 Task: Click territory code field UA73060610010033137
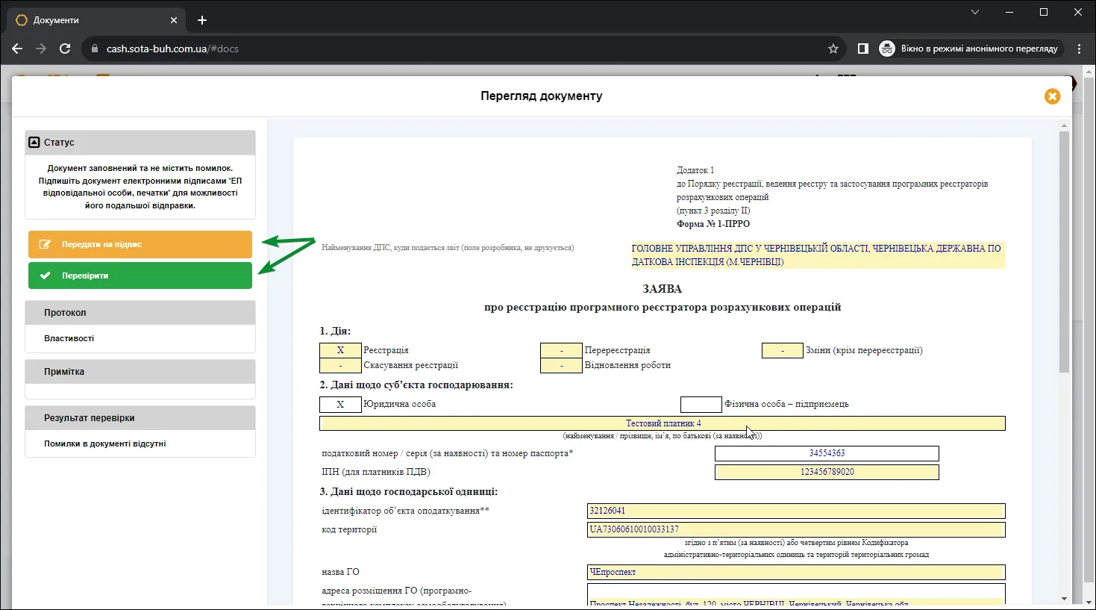[x=796, y=529]
